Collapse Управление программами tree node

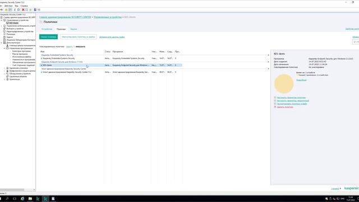click(4, 48)
